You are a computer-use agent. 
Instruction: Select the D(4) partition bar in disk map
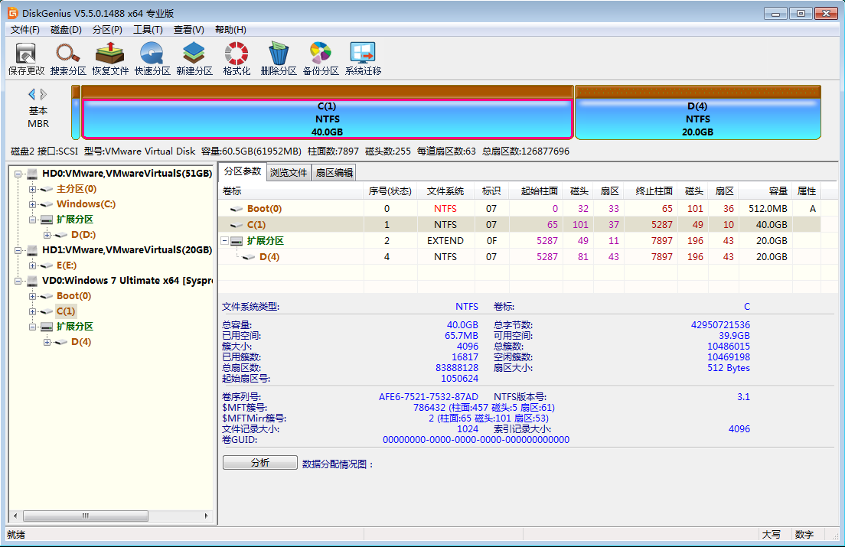pos(697,119)
